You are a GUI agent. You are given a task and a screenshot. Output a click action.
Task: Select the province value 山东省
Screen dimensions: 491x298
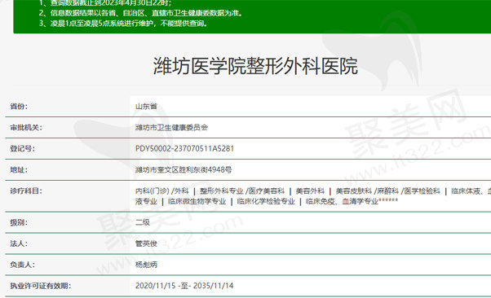(146, 107)
